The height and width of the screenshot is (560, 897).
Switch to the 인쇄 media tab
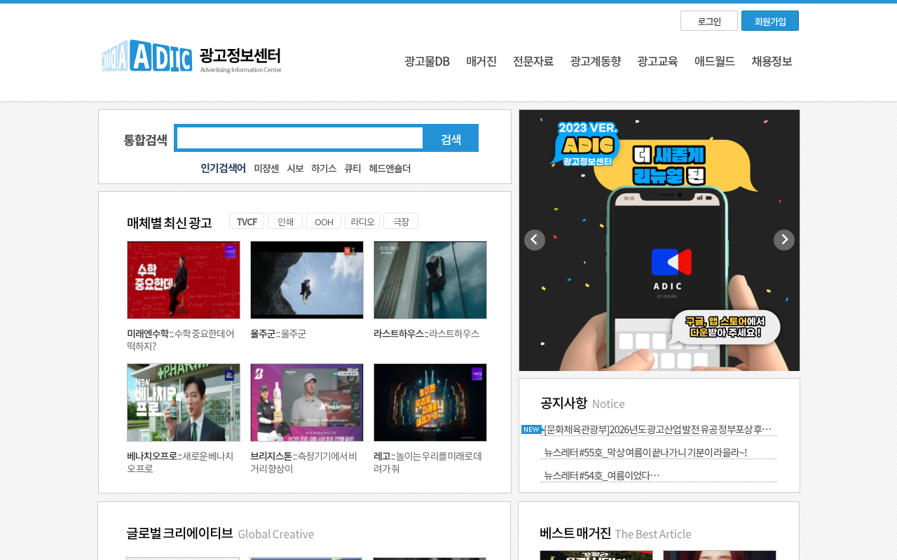[x=285, y=221]
